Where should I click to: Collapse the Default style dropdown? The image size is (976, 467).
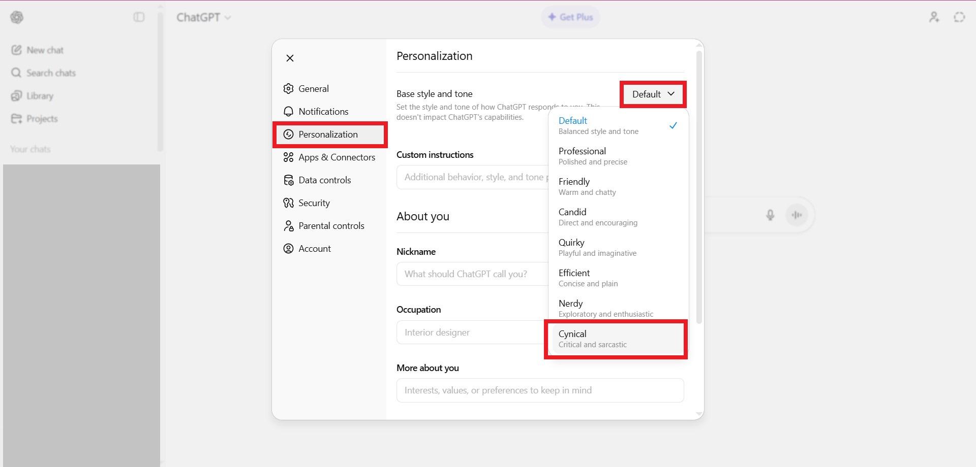tap(653, 94)
